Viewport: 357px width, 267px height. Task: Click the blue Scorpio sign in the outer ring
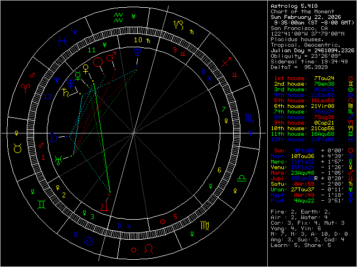(249, 118)
